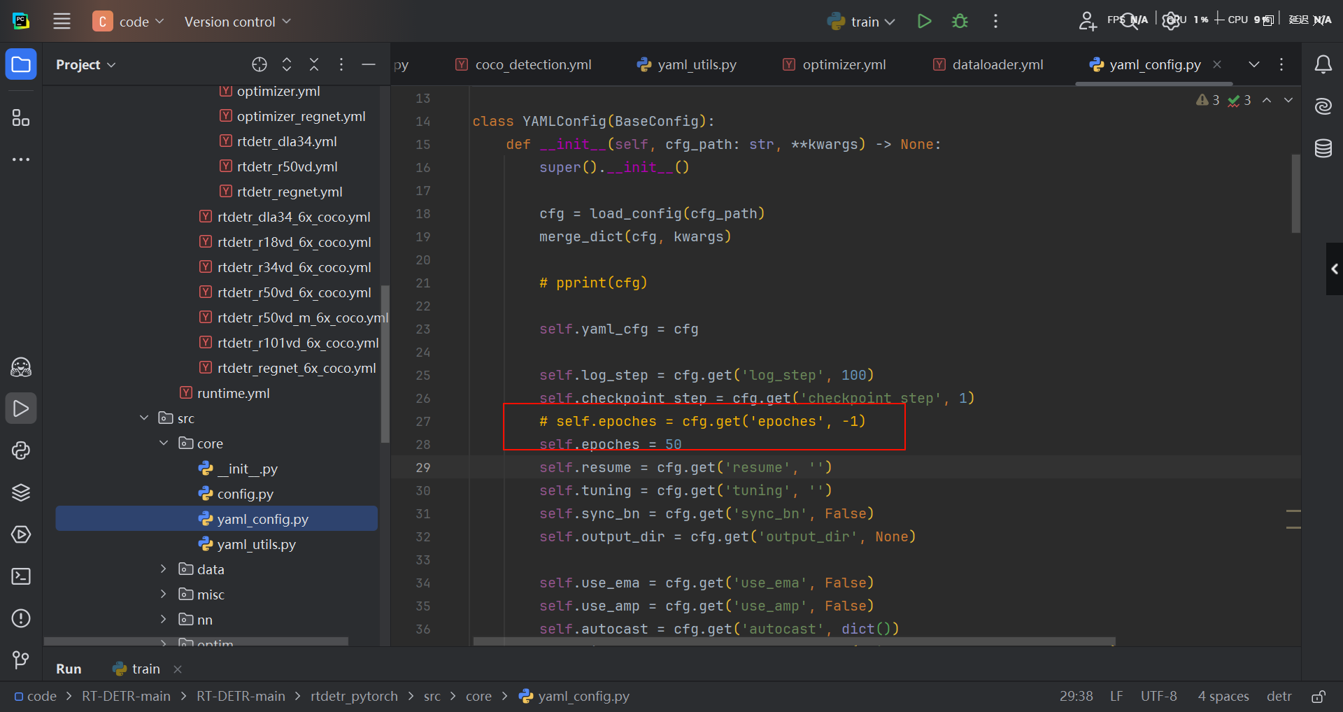Click 4 spaces indent setting
The width and height of the screenshot is (1343, 712).
coord(1223,697)
